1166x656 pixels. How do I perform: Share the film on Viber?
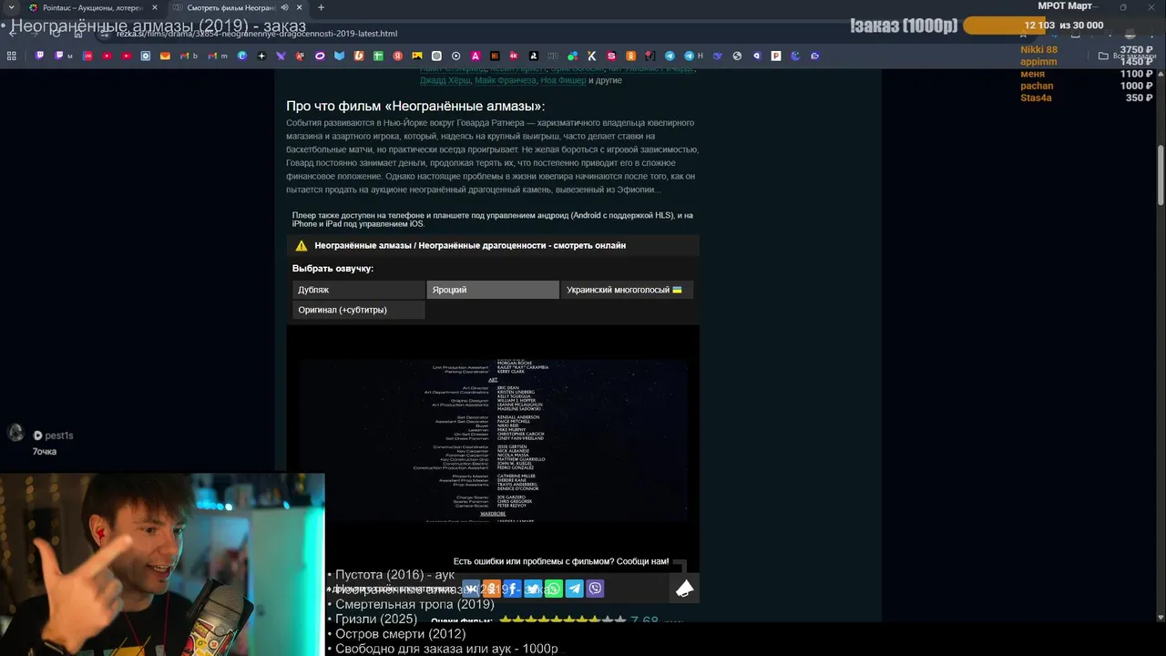595,589
